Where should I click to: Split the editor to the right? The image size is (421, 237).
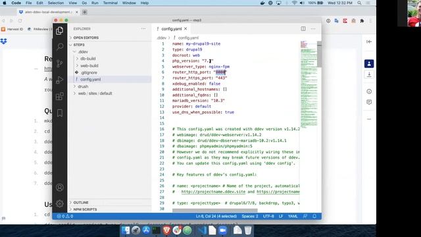[x=303, y=29]
